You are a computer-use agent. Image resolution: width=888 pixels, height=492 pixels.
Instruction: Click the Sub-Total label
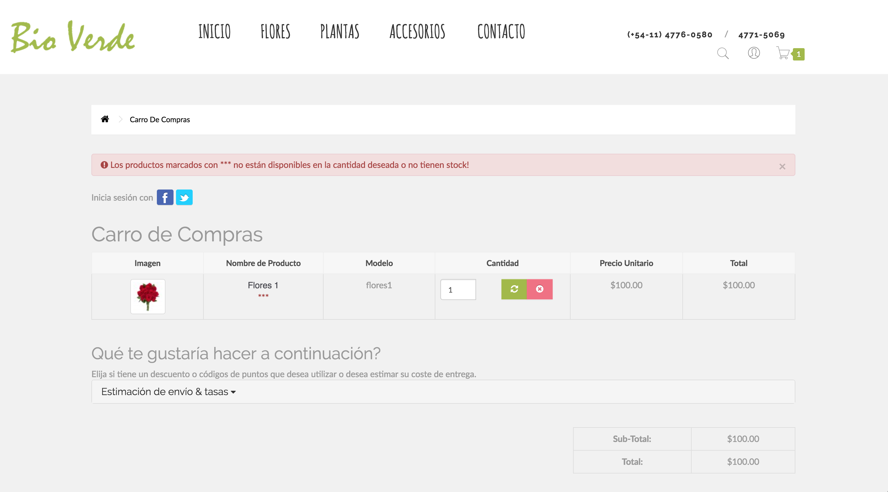click(632, 439)
